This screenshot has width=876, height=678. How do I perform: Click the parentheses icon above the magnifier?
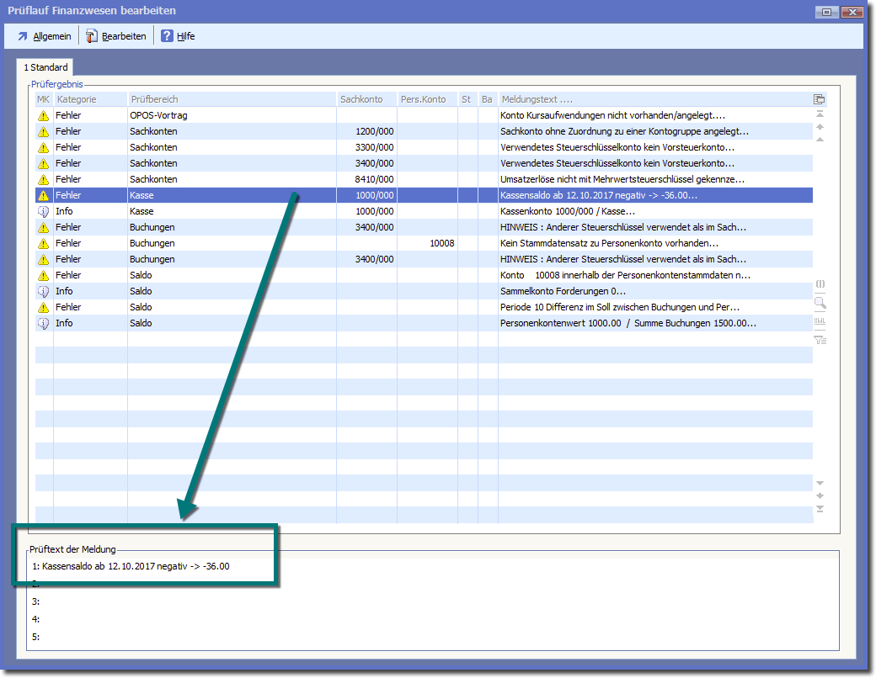[x=820, y=284]
